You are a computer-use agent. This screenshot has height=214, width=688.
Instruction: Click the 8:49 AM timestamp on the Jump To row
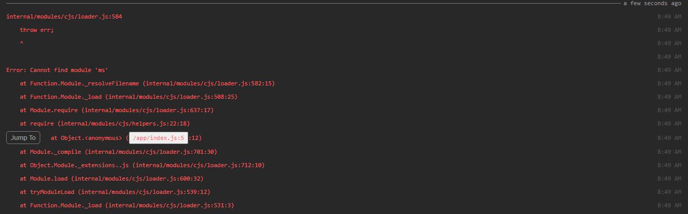coord(669,138)
